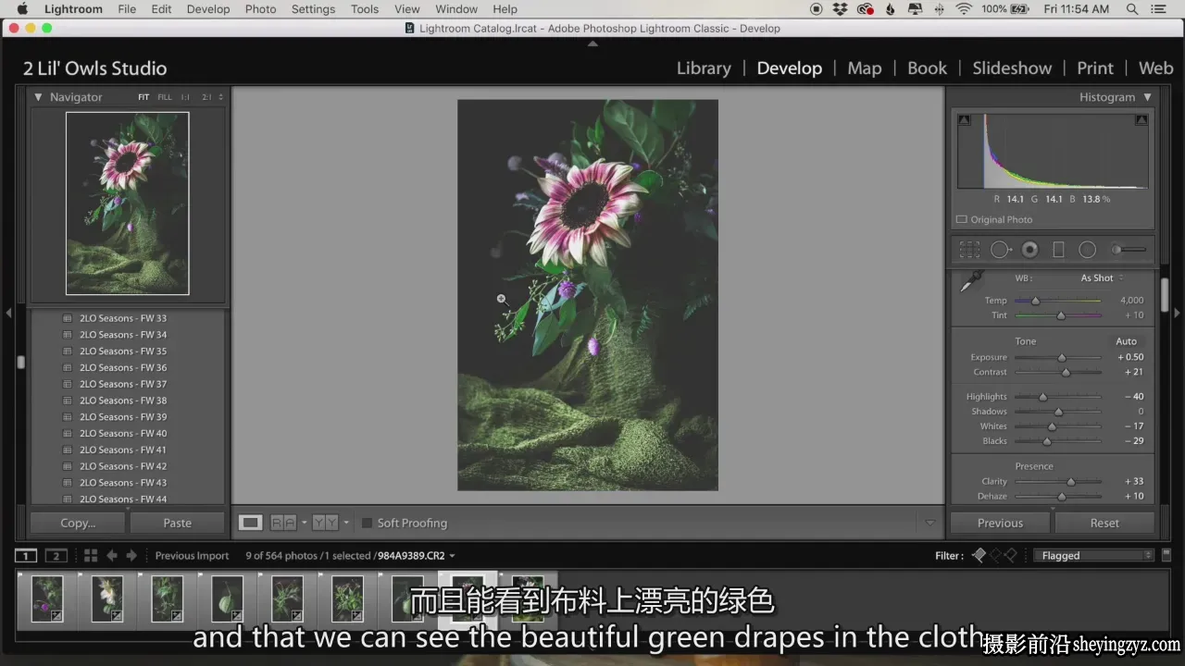Viewport: 1185px width, 666px height.
Task: Switch to Before/After view (Y|Y)
Action: [x=325, y=523]
